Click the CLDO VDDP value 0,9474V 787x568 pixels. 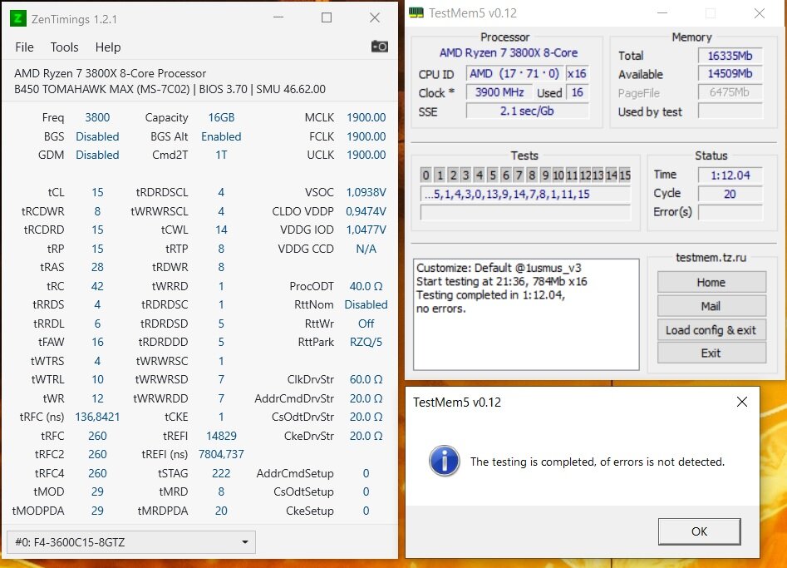click(366, 211)
